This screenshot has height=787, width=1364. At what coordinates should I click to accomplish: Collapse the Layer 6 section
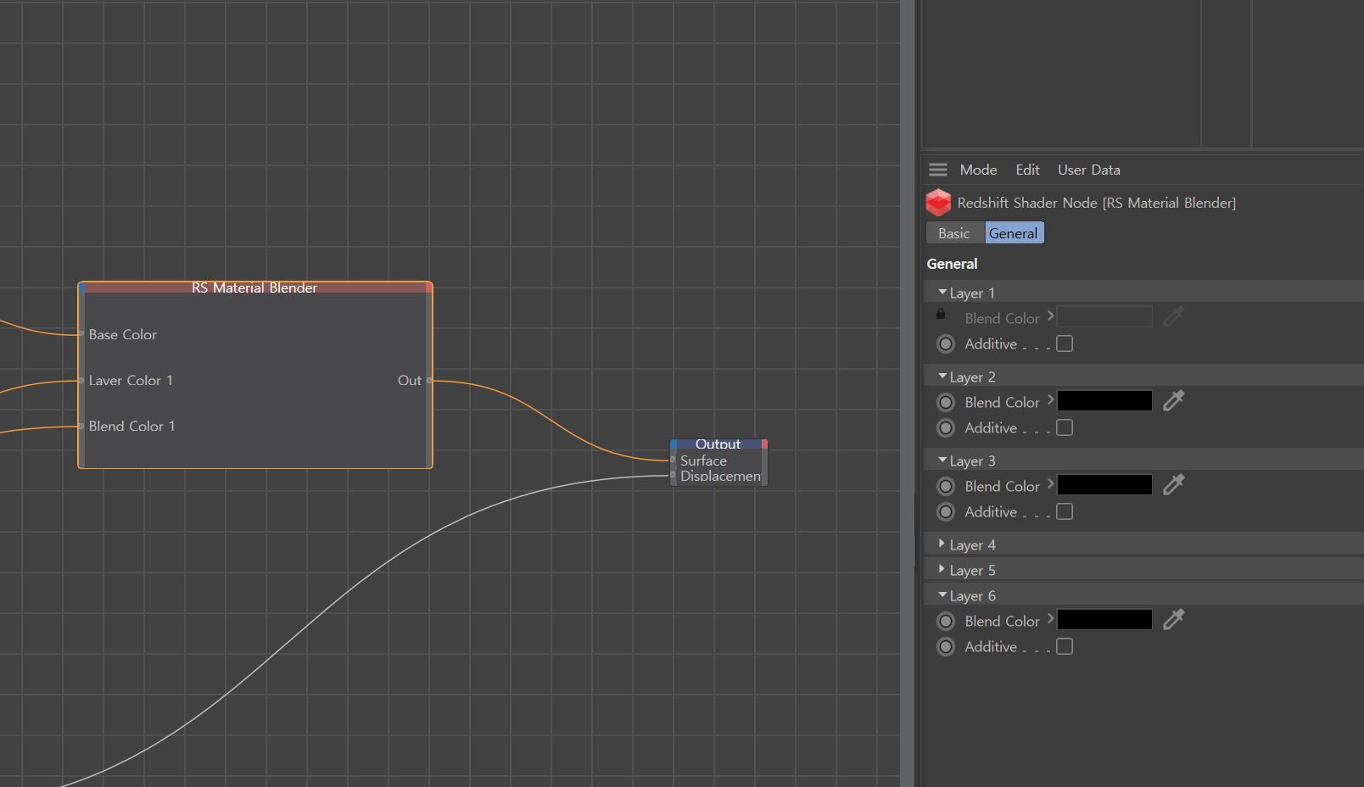(942, 594)
